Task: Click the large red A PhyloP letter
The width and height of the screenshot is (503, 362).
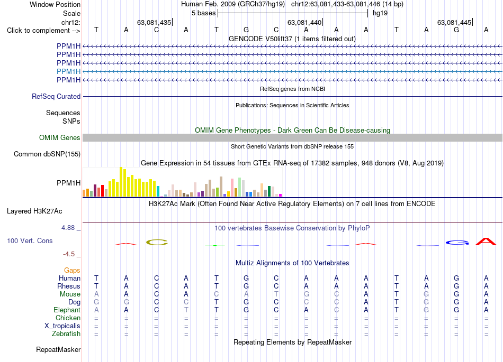Action: (x=486, y=242)
